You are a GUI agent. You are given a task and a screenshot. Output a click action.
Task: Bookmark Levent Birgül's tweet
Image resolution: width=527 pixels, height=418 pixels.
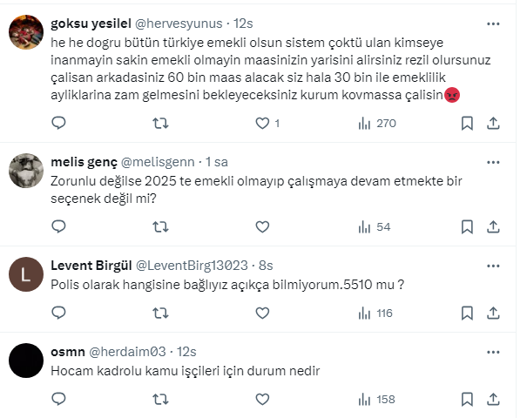[x=467, y=313]
